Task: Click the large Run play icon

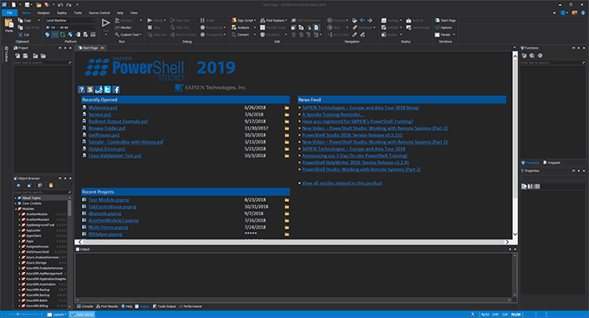Action: [105, 23]
